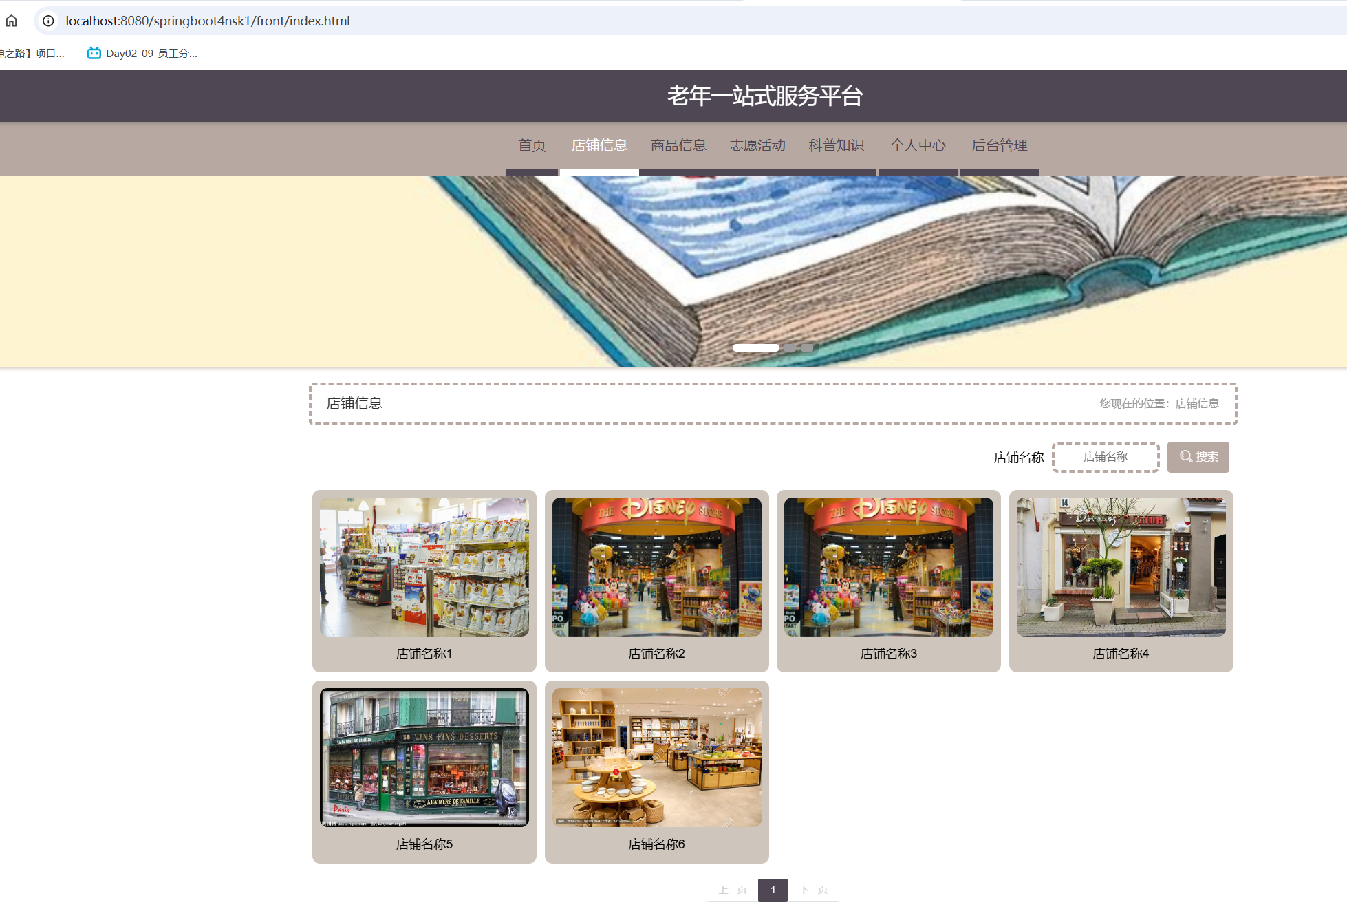Image resolution: width=1347 pixels, height=909 pixels.
Task: Click the browser Home icon
Action: coord(12,21)
